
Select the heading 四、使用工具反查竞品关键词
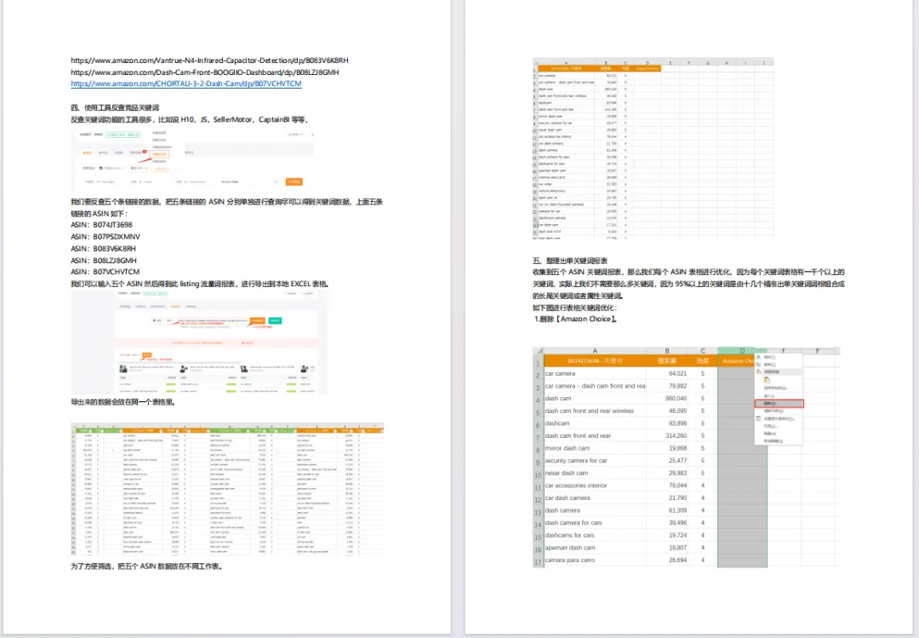click(115, 107)
